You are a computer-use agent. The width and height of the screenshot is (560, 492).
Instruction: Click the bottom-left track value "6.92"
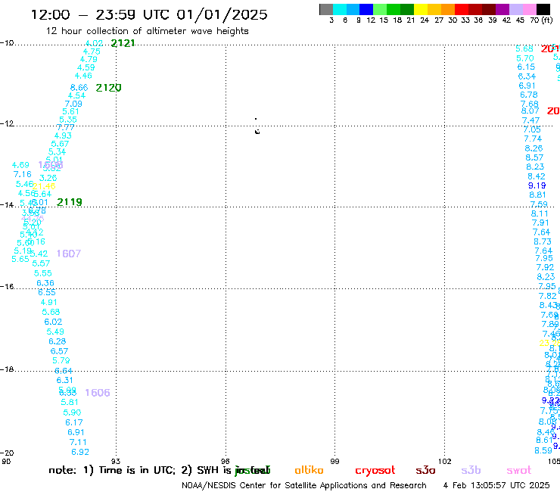click(x=80, y=452)
